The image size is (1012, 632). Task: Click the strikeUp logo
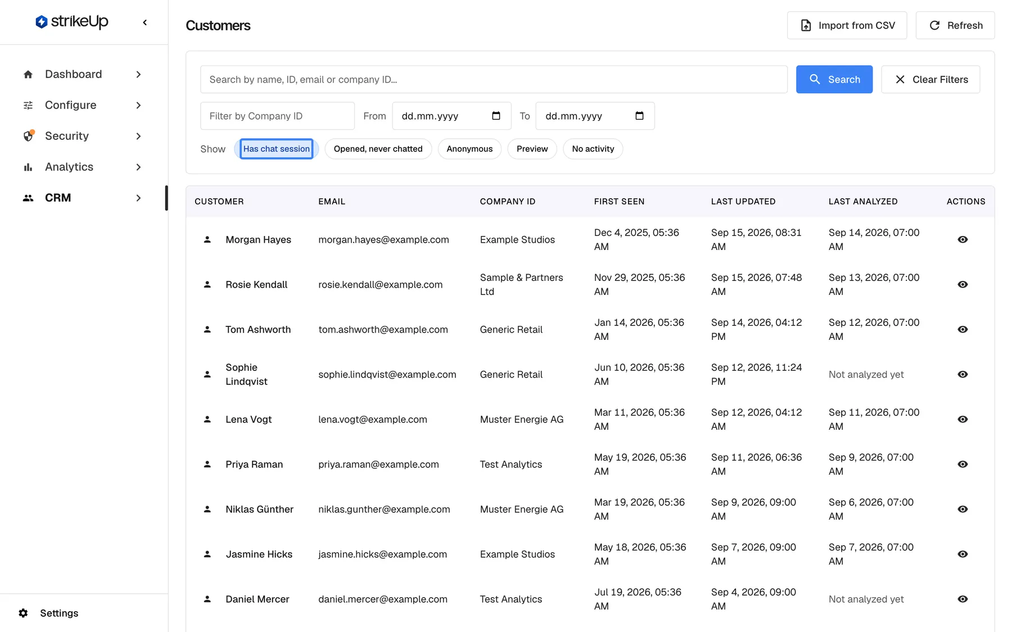point(72,22)
